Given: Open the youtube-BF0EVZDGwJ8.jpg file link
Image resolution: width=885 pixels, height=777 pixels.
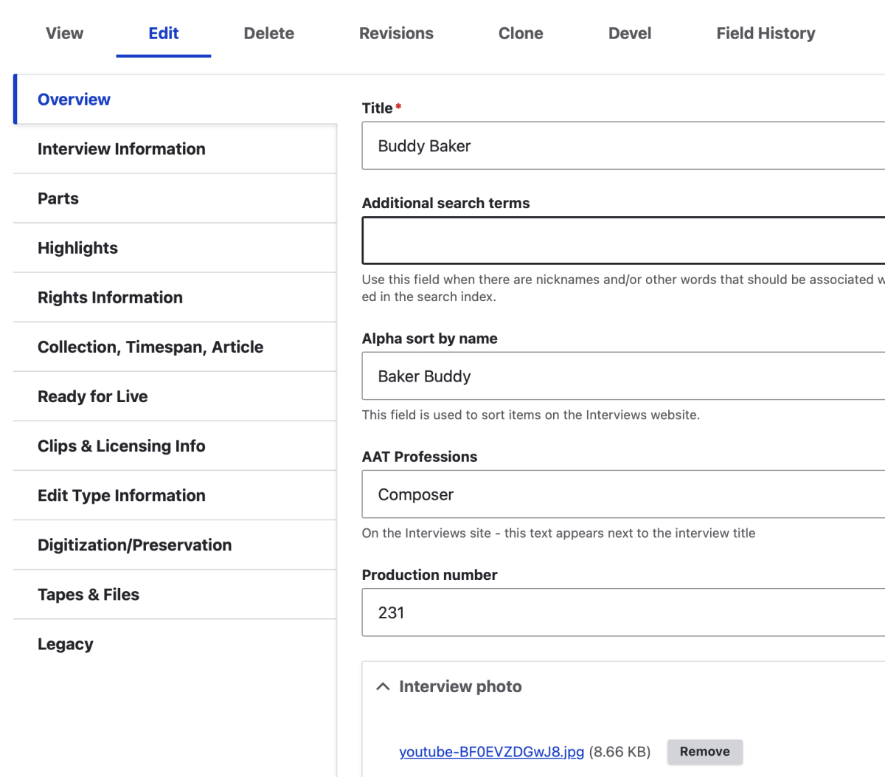Looking at the screenshot, I should tap(492, 751).
